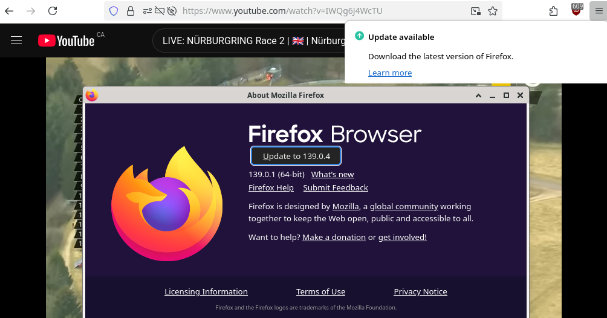
Task: Click the YouTube URL in the address bar
Action: pos(282,11)
